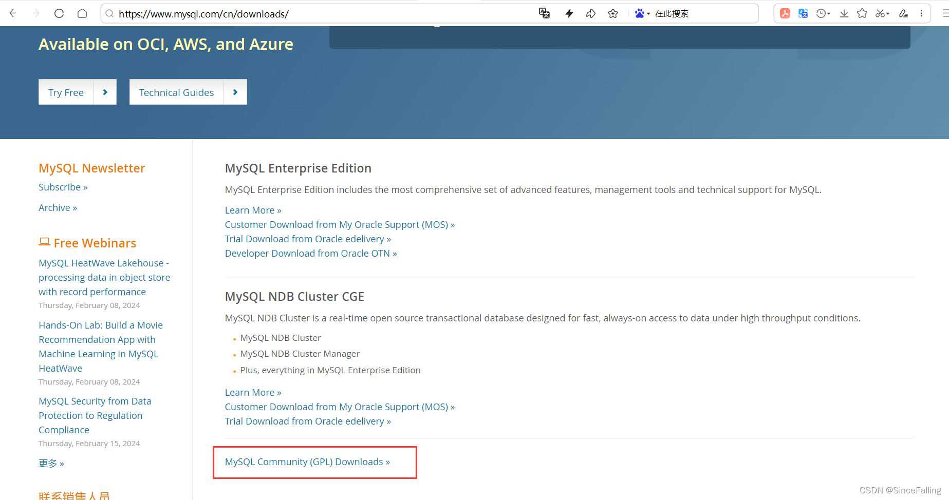Bookmark this page with star-plus icon

(613, 13)
